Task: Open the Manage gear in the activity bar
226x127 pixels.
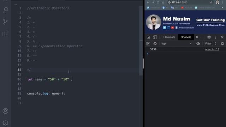Action: click(x=6, y=123)
